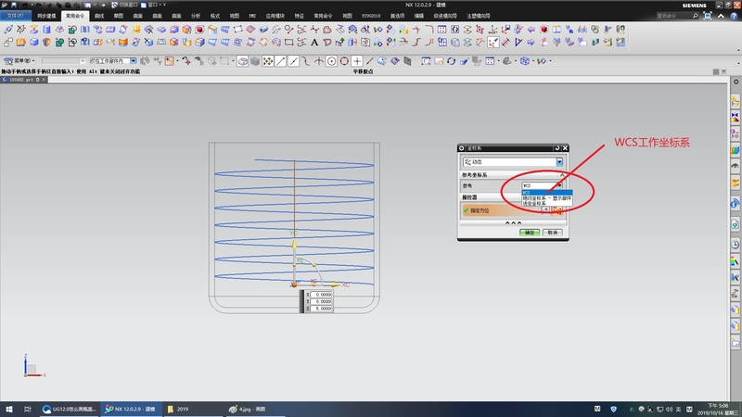Open the 文件(F) menu
The image size is (742, 417).
(x=18, y=16)
